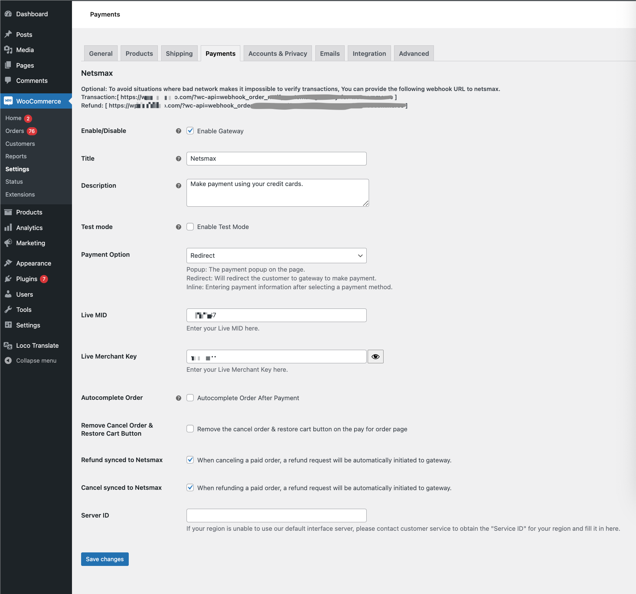This screenshot has width=636, height=594.
Task: Click the Tools wrench icon
Action: [x=8, y=310]
